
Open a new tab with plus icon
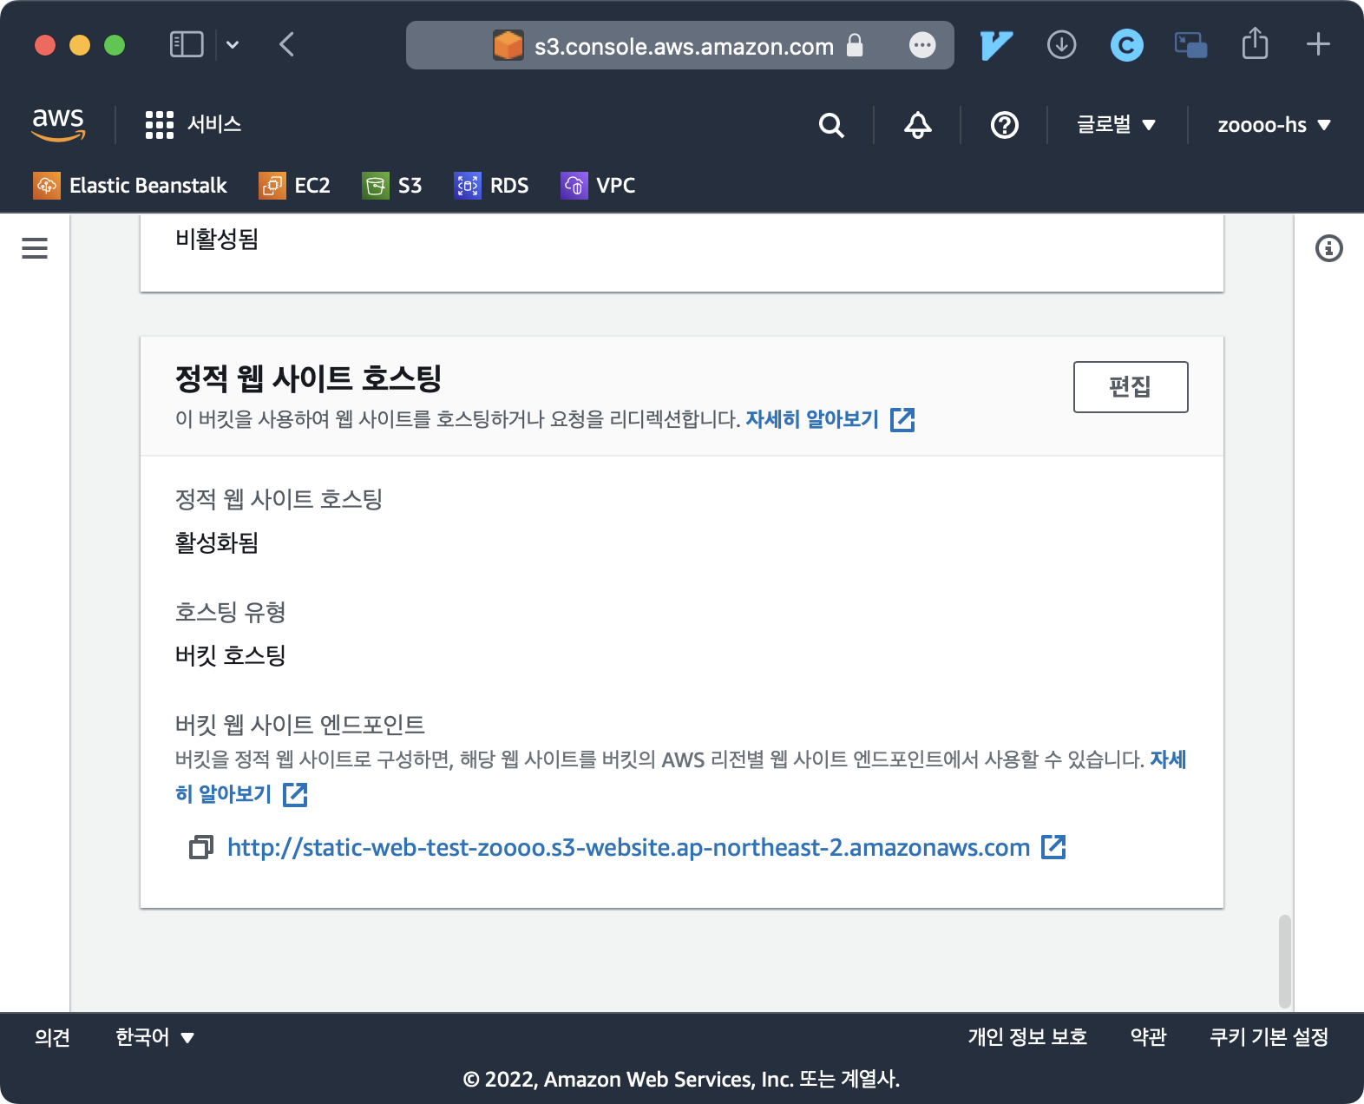pyautogui.click(x=1318, y=44)
